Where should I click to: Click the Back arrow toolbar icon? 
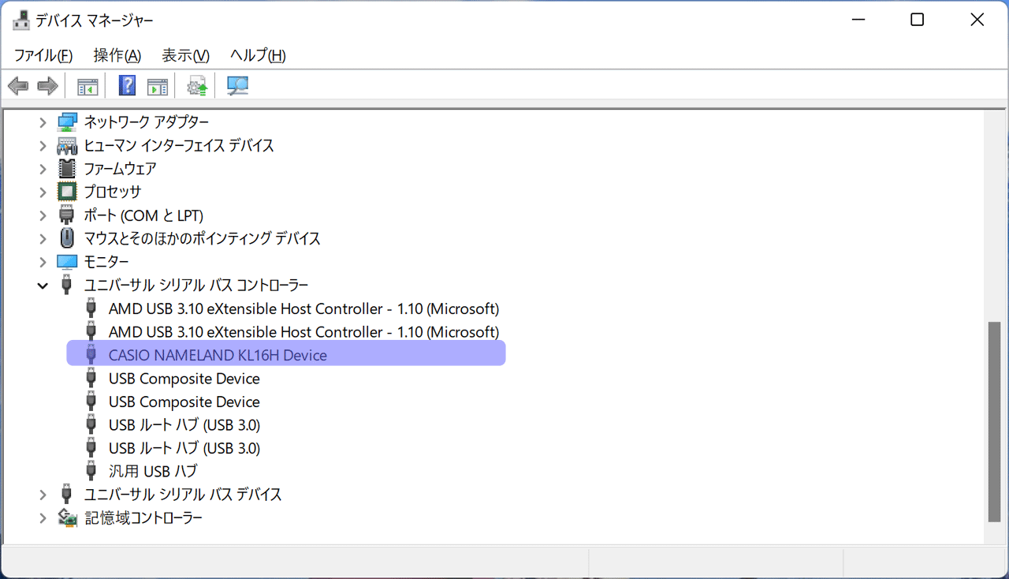18,86
